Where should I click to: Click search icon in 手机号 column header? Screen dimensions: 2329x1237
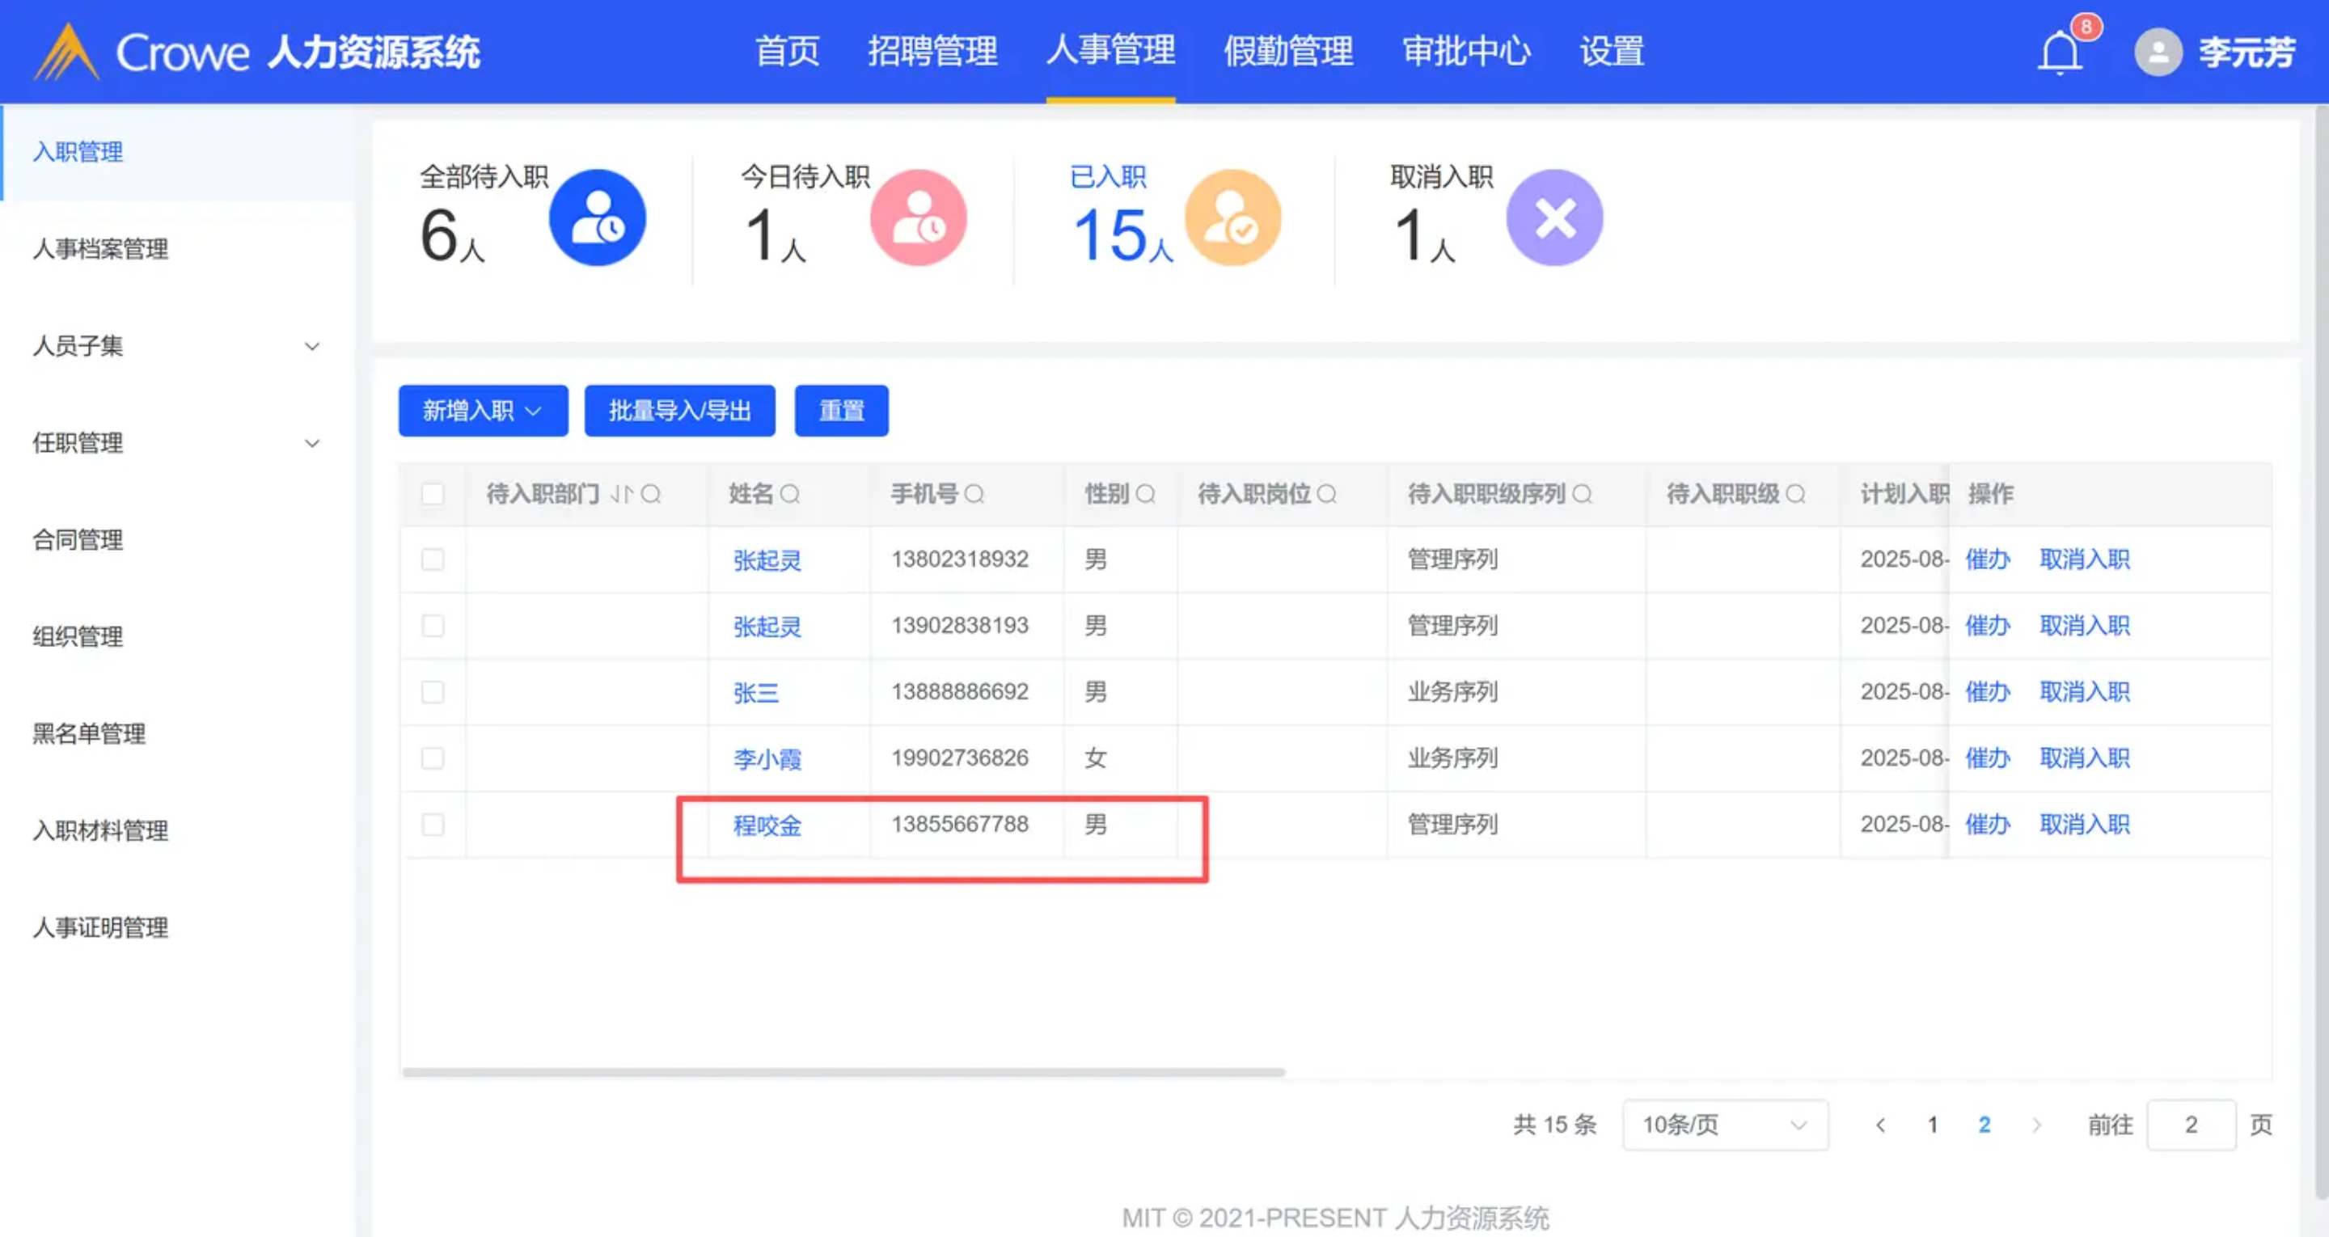pyautogui.click(x=974, y=495)
